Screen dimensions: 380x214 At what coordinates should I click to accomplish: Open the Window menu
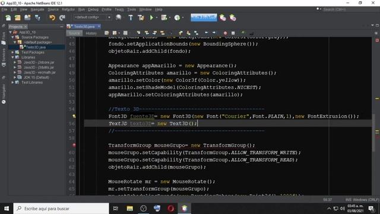click(145, 10)
